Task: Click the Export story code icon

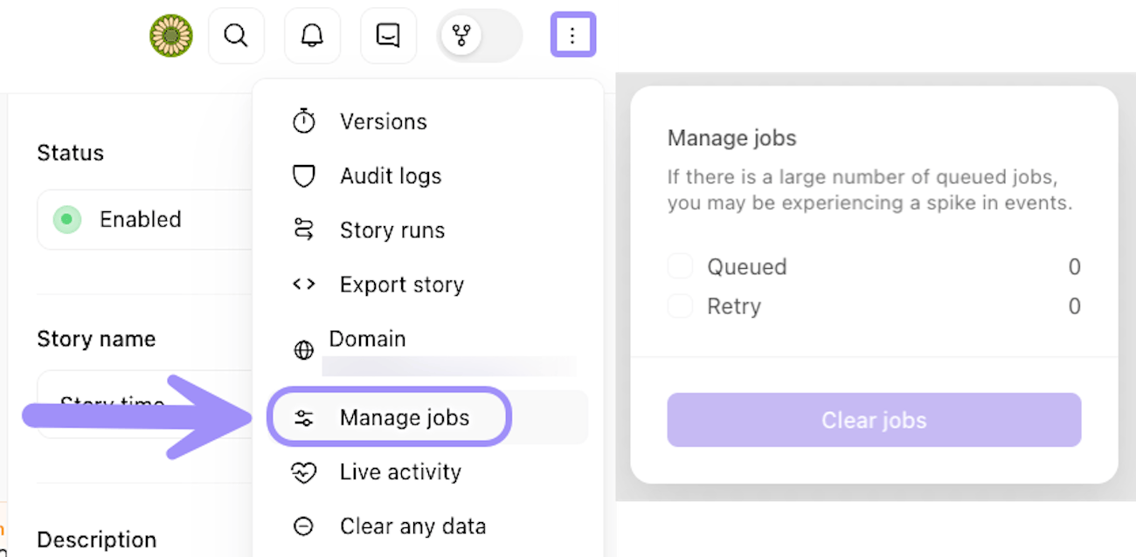Action: tap(303, 285)
